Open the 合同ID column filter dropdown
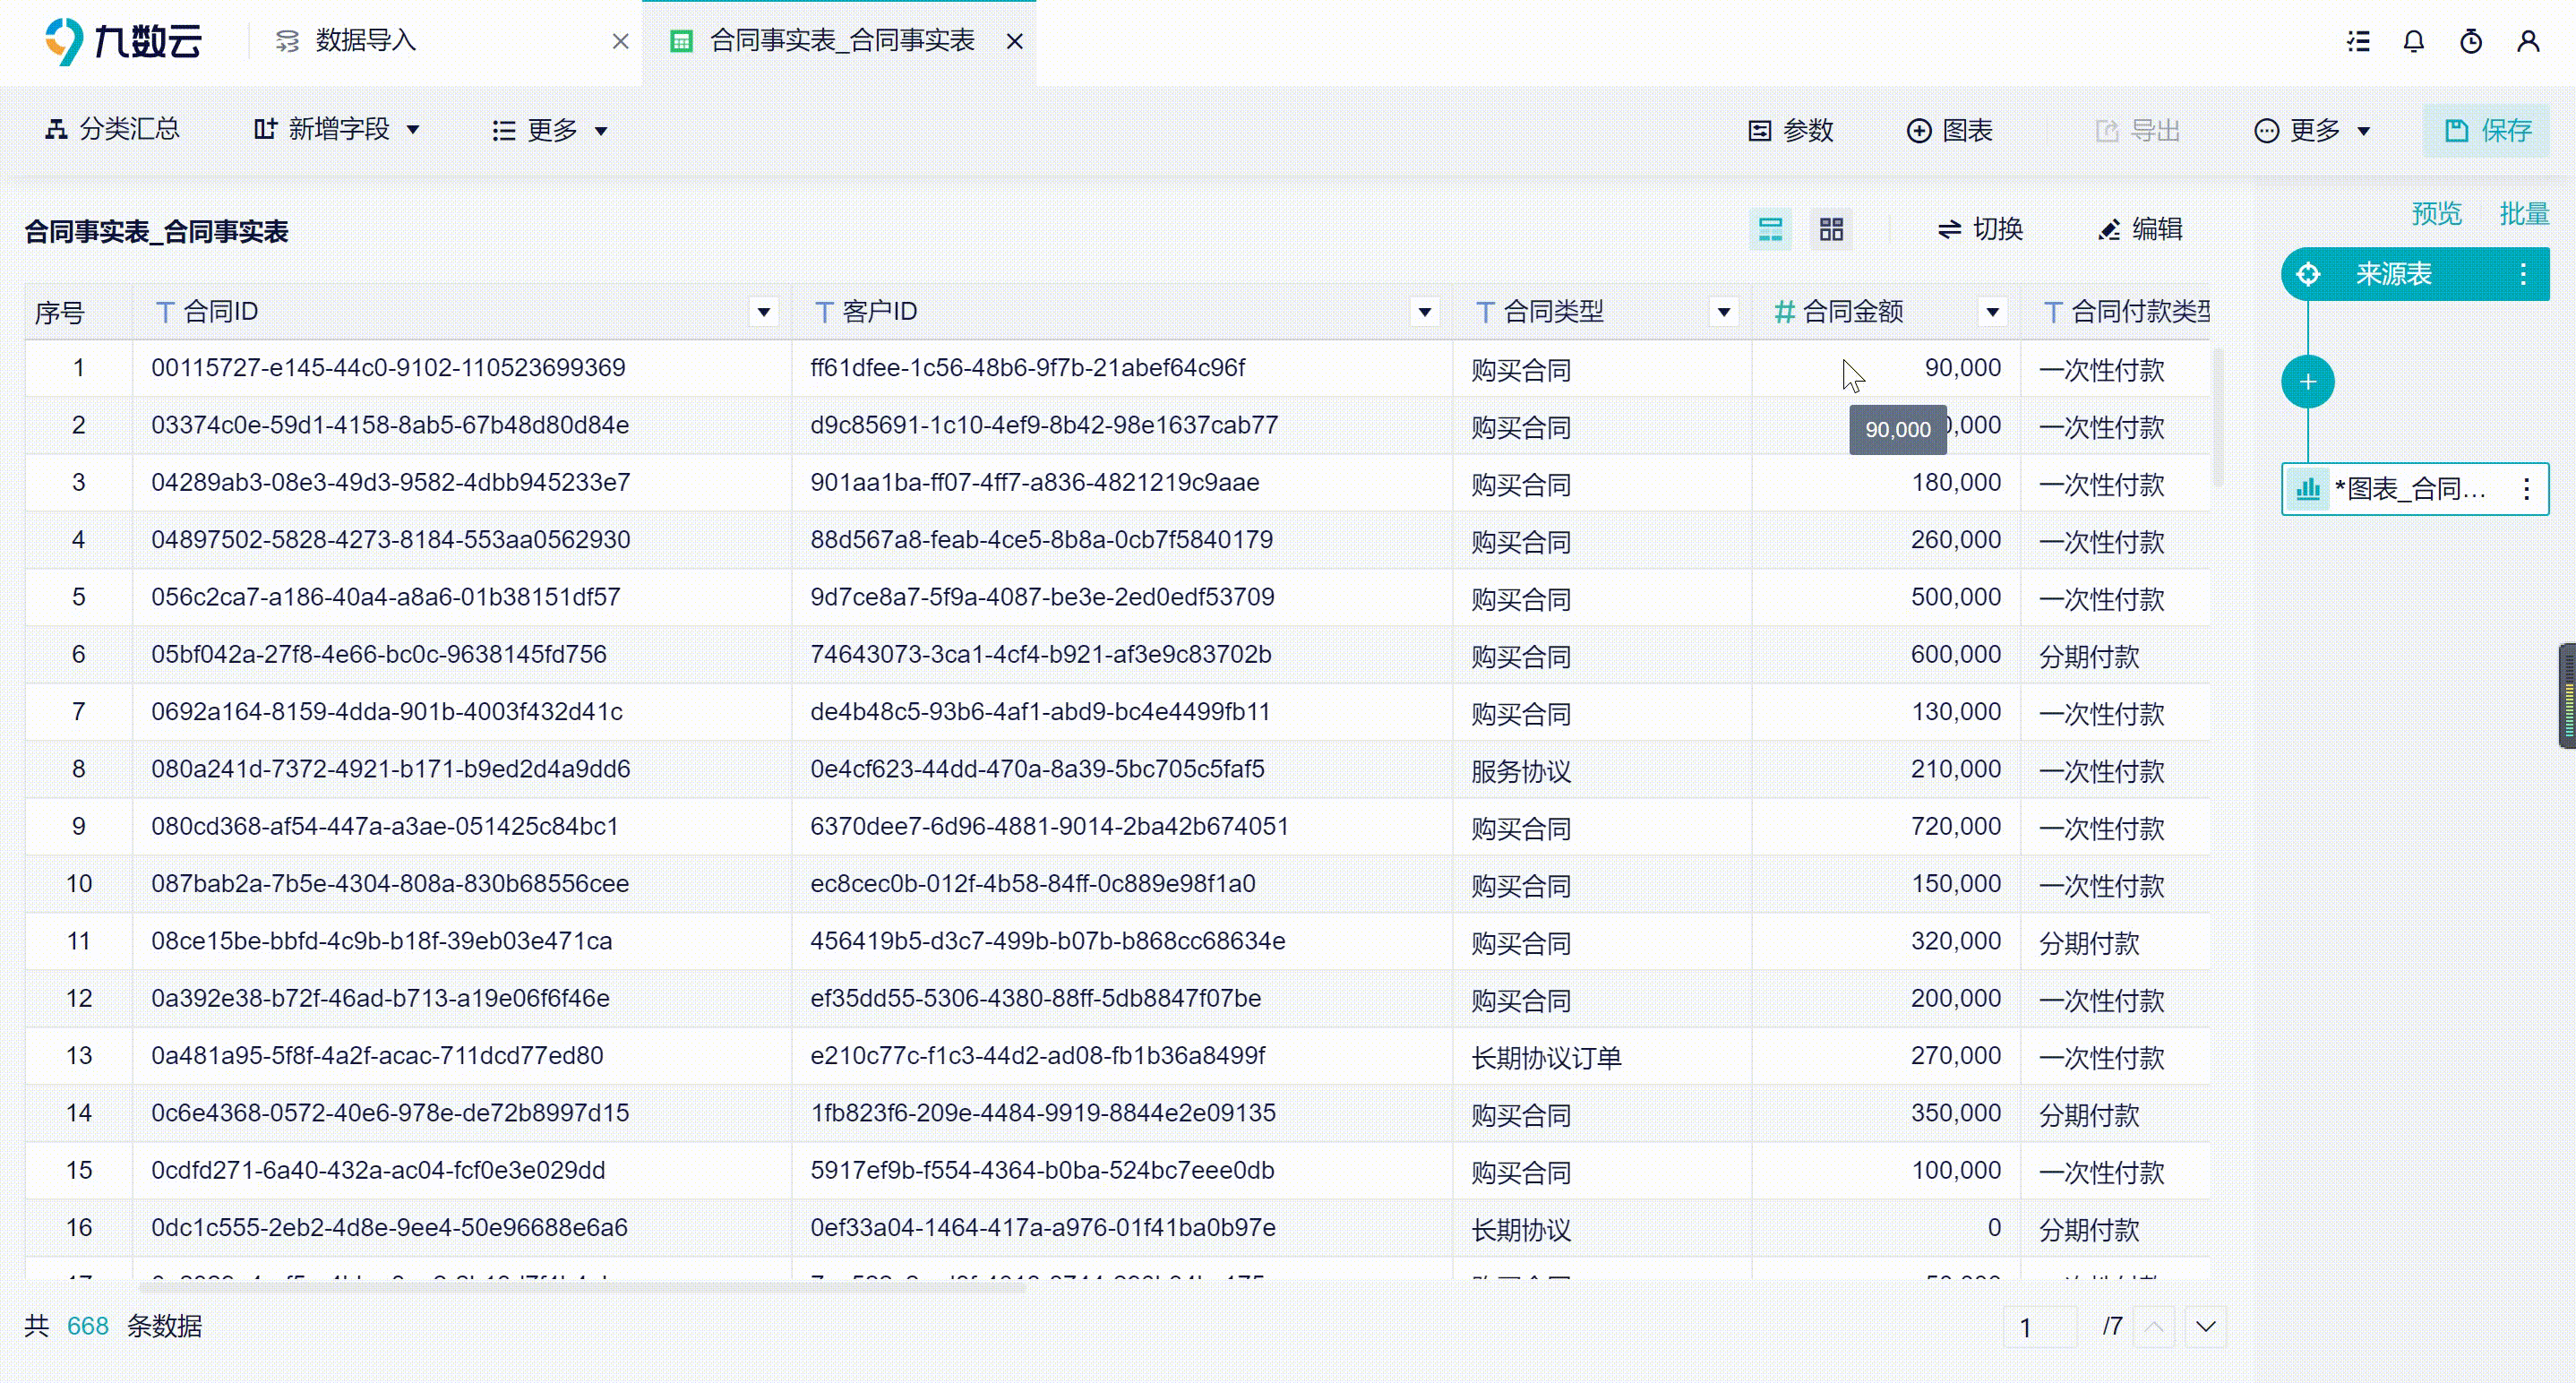Viewport: 2576px width, 1383px height. (x=764, y=312)
